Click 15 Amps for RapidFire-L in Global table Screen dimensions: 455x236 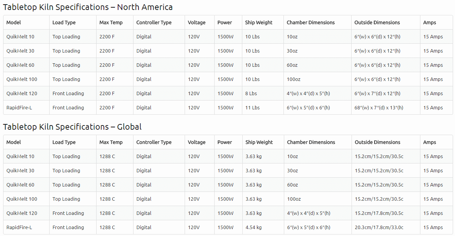coord(433,227)
